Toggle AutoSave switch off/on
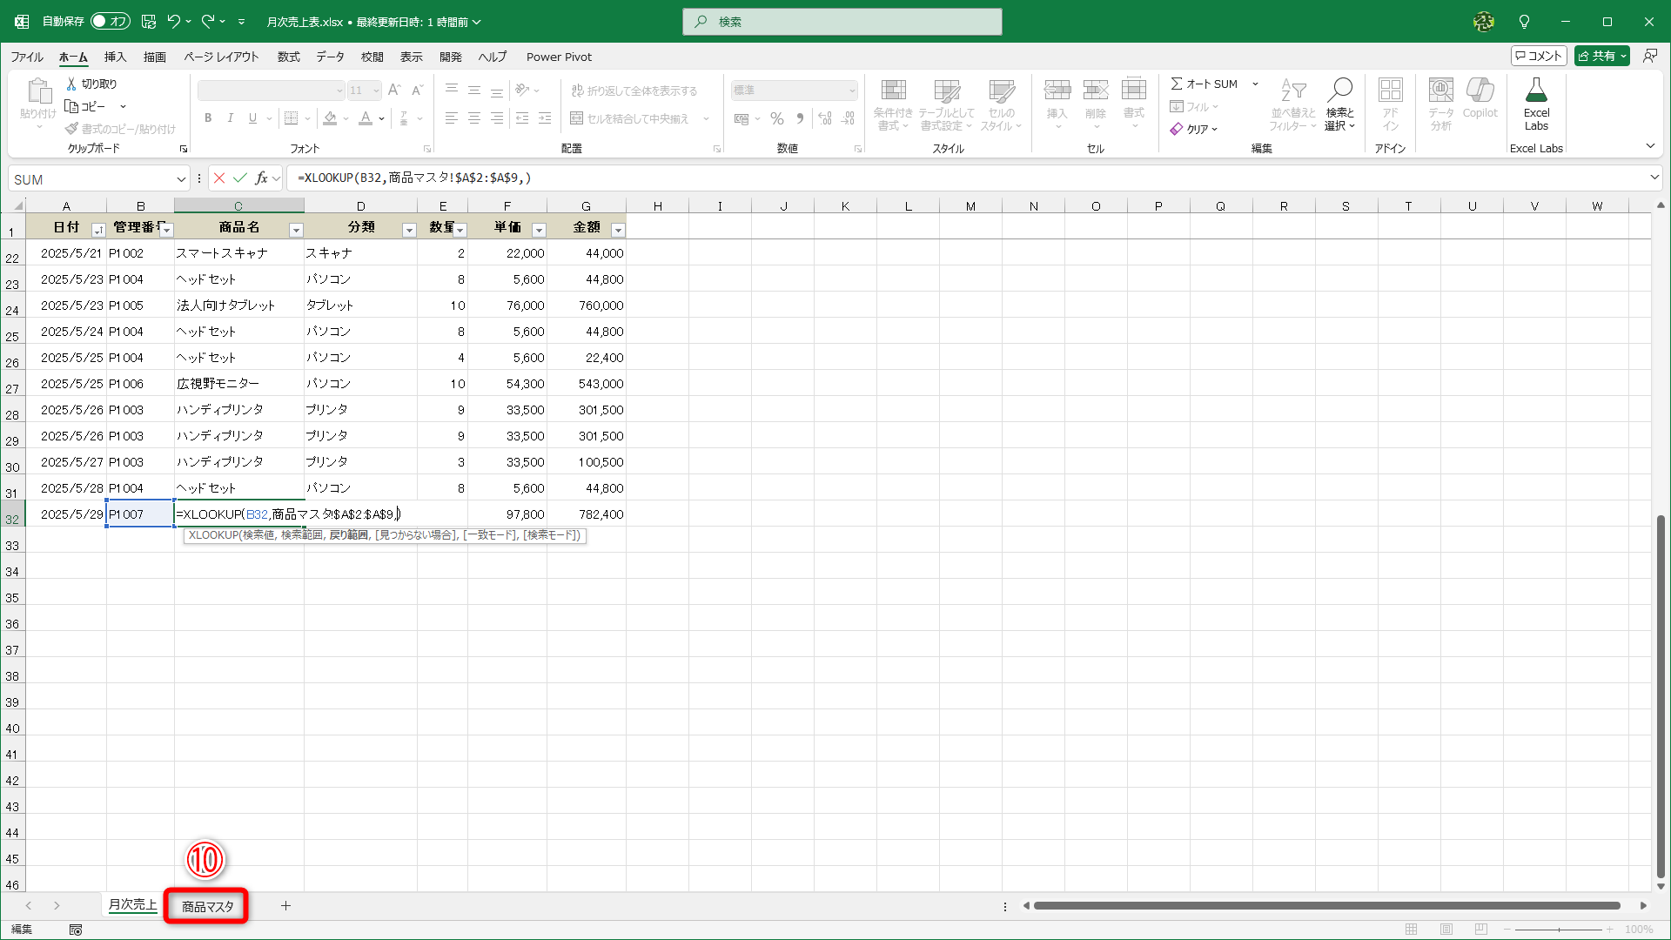1671x940 pixels. click(110, 22)
